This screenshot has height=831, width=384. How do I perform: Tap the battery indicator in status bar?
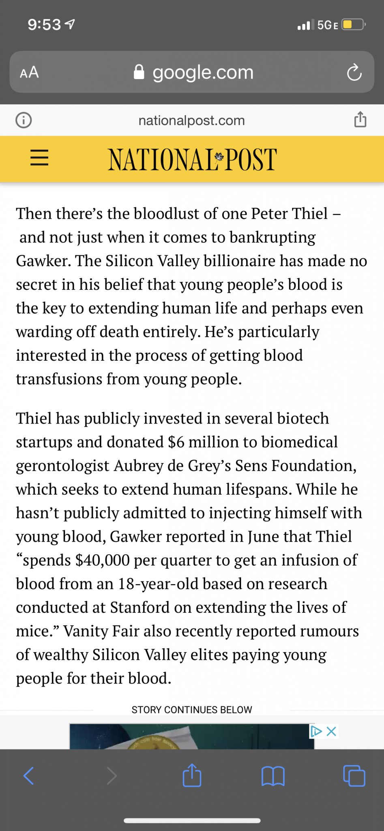click(354, 25)
